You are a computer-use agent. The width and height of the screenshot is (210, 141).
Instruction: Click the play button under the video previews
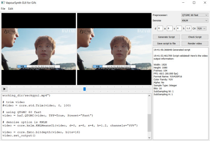[x=4, y=89]
